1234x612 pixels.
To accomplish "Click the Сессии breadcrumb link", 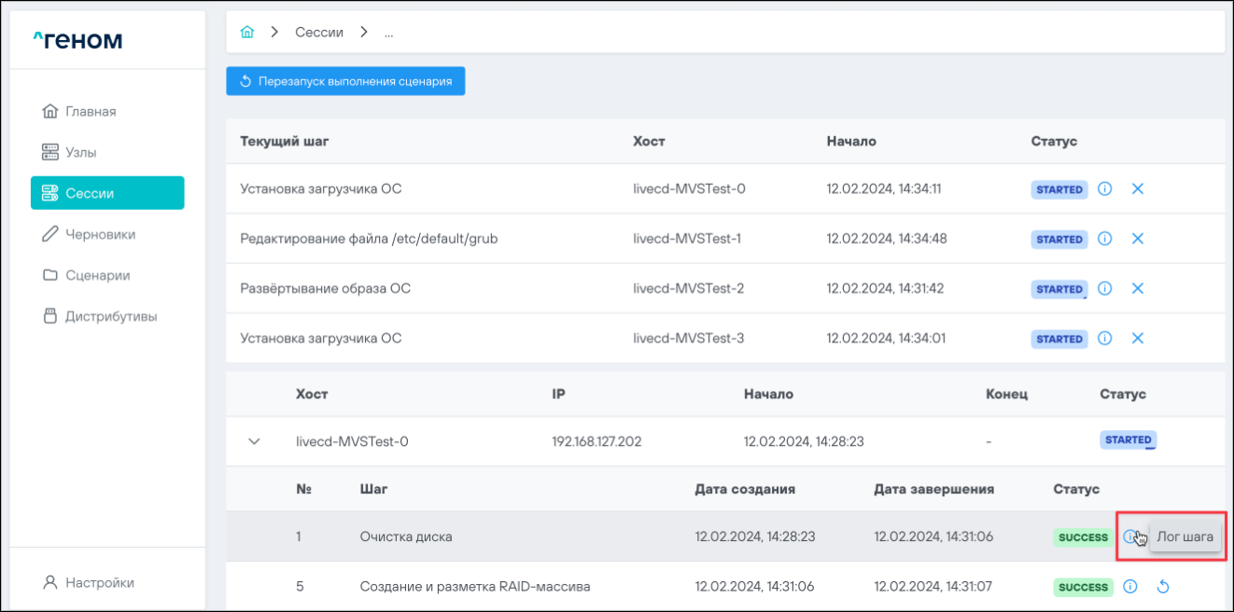I will [x=319, y=33].
